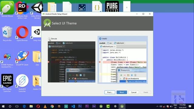Open the Adobe CS6 folder on desktop
Viewport: 194px width, 109px height.
(x=37, y=83)
